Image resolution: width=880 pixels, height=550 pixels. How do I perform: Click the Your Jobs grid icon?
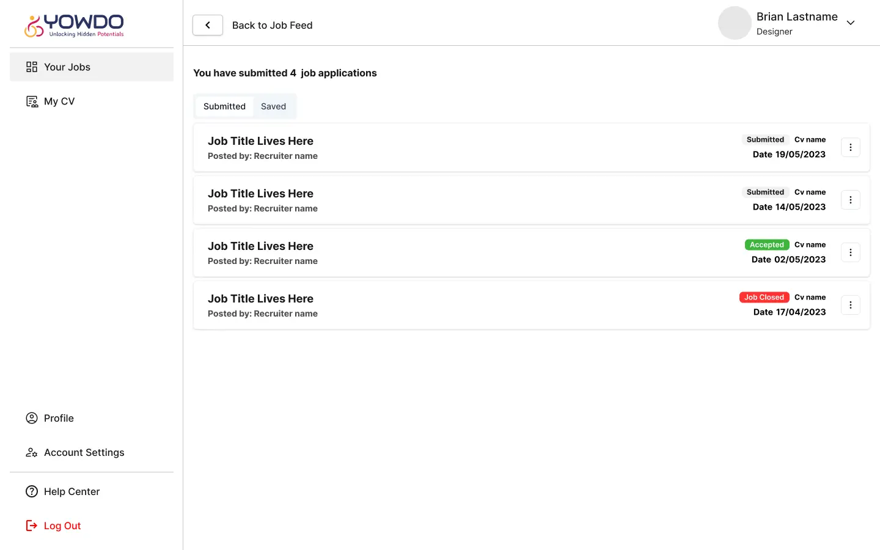(32, 67)
